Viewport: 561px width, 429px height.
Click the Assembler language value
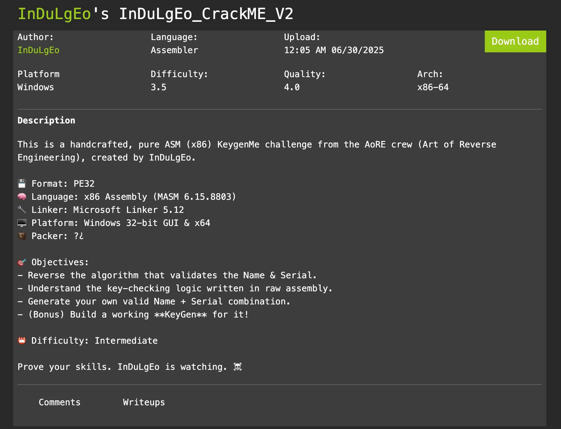tap(174, 50)
